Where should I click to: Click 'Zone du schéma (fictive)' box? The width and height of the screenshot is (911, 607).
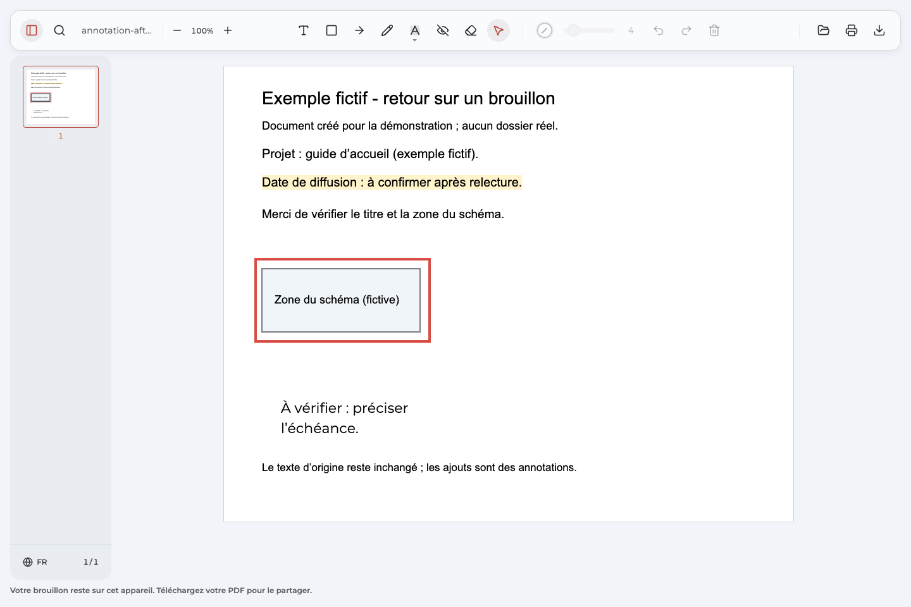click(x=341, y=300)
